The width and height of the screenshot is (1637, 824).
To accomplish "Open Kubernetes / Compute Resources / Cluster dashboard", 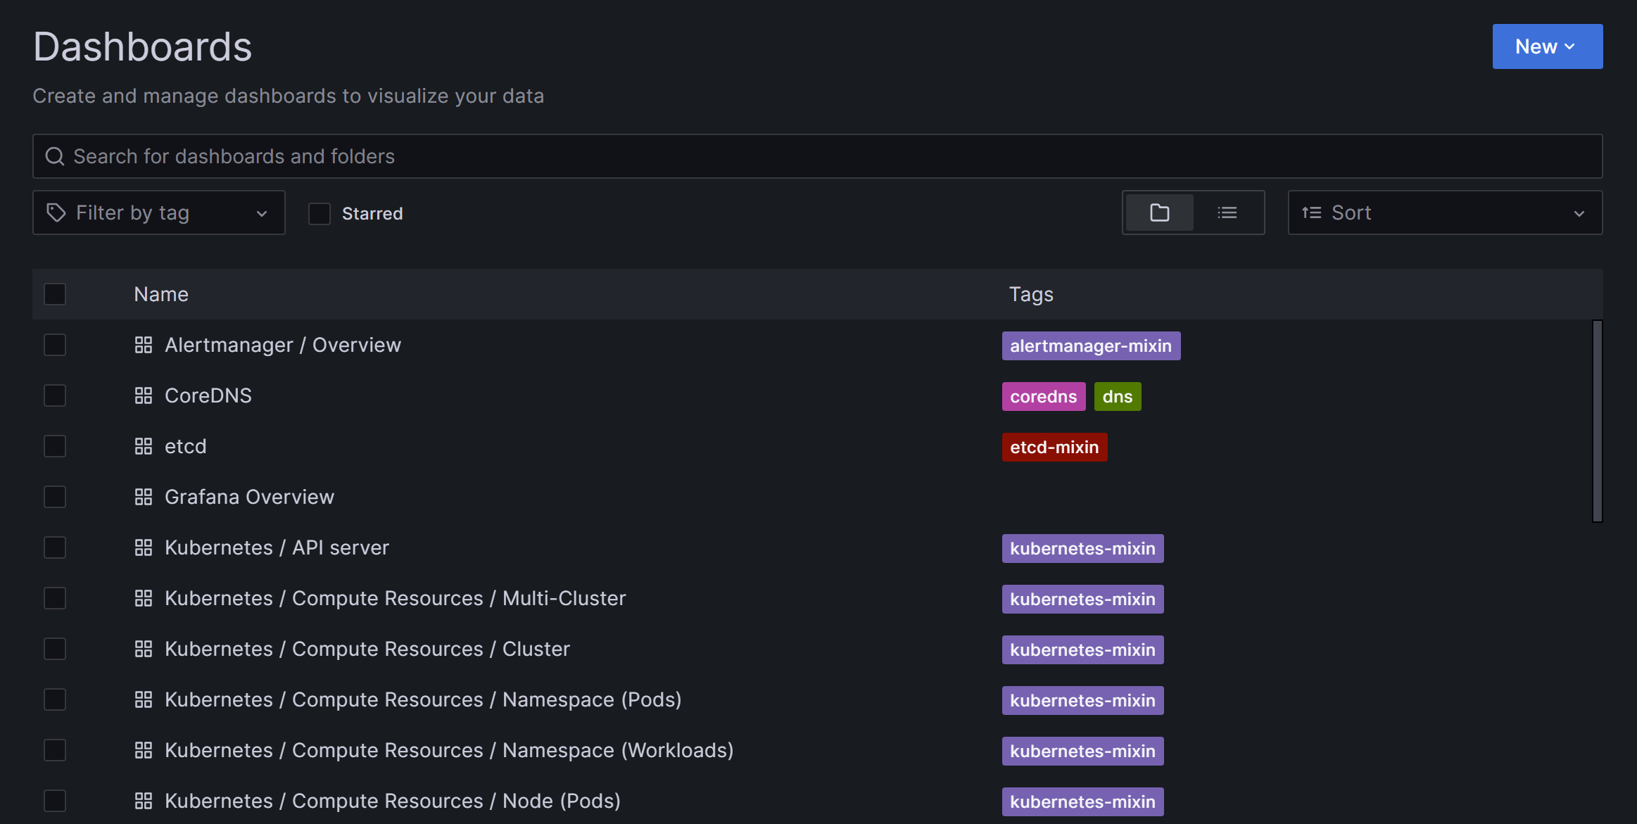I will (x=367, y=649).
